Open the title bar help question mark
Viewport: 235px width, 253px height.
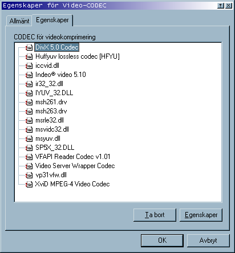(x=221, y=6)
